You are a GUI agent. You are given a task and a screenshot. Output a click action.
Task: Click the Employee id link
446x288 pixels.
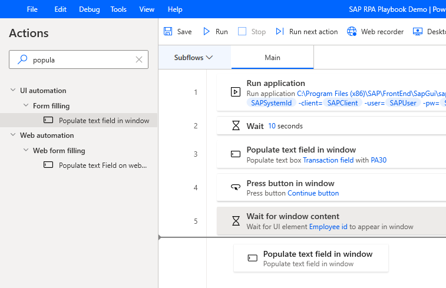tap(328, 227)
